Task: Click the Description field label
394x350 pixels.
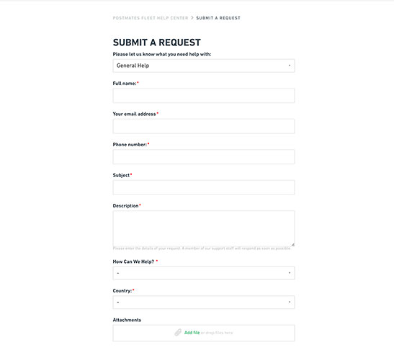Action: coord(125,205)
